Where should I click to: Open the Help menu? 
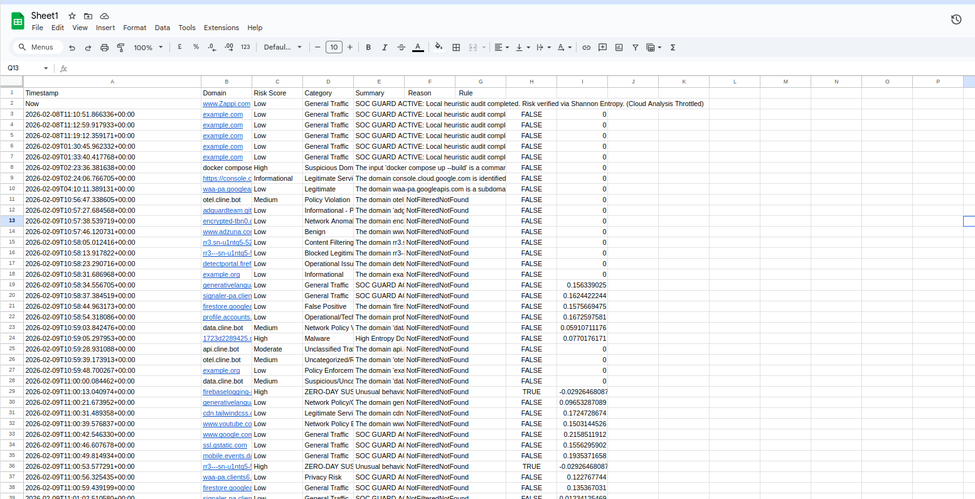tap(255, 28)
